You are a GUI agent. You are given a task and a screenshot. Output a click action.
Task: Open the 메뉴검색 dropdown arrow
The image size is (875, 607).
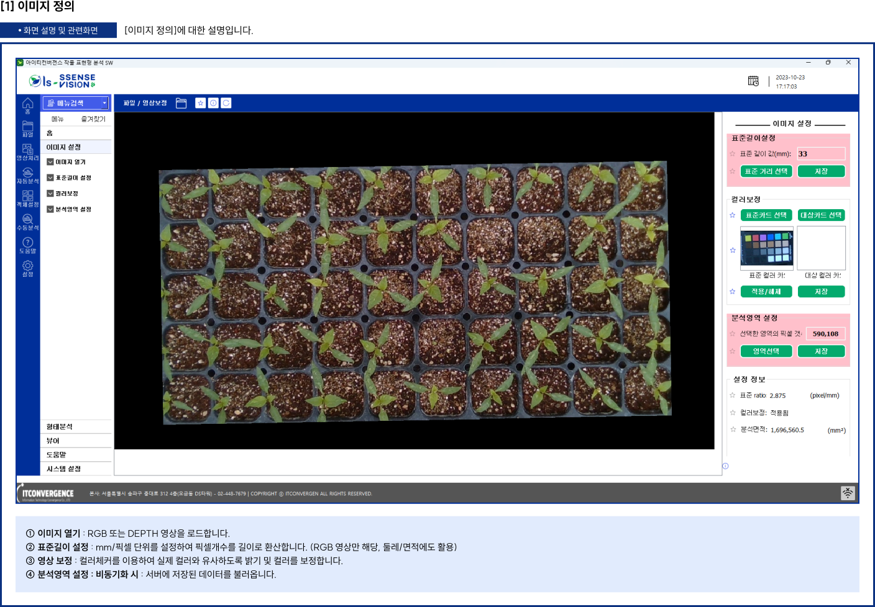(x=104, y=103)
